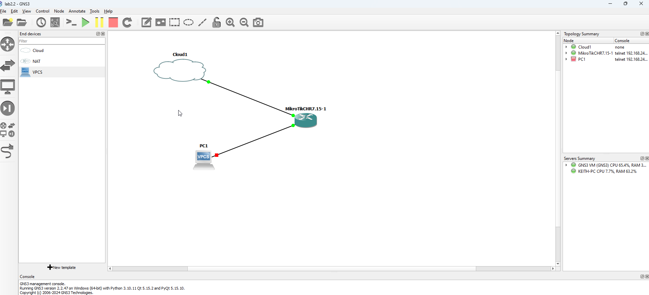Image resolution: width=649 pixels, height=295 pixels.
Task: Select the Cloud1 node on canvas
Action: (180, 70)
